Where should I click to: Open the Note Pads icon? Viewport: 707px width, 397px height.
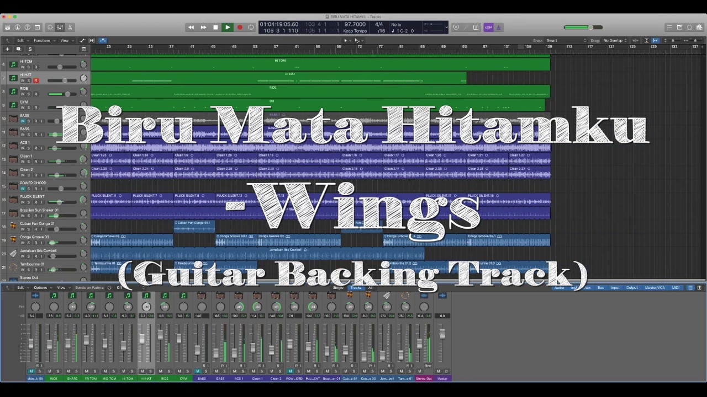click(x=679, y=27)
